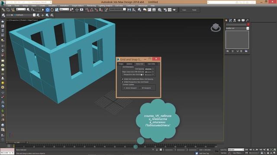Click the Set Key button
Image resolution: width=277 pixels, height=155 pixels.
click(224, 153)
